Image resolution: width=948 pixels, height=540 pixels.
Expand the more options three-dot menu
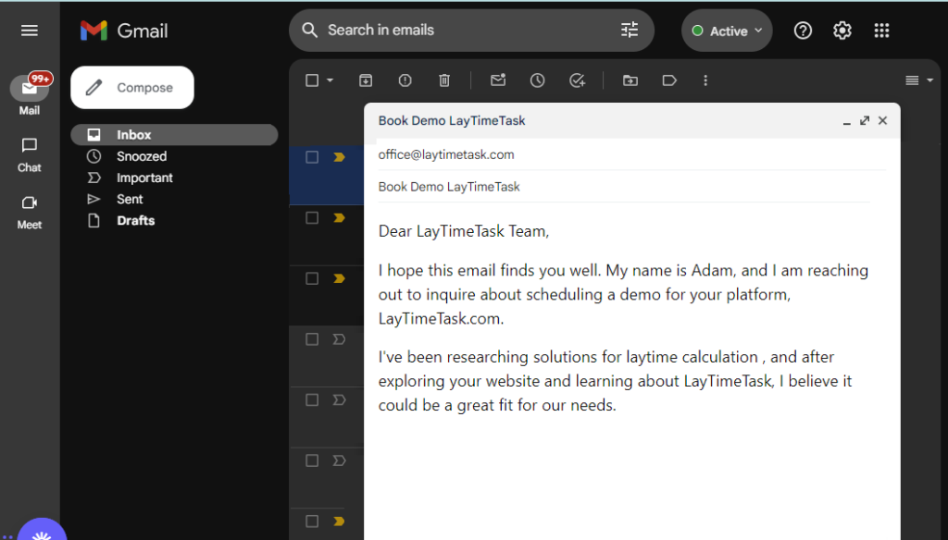click(706, 80)
